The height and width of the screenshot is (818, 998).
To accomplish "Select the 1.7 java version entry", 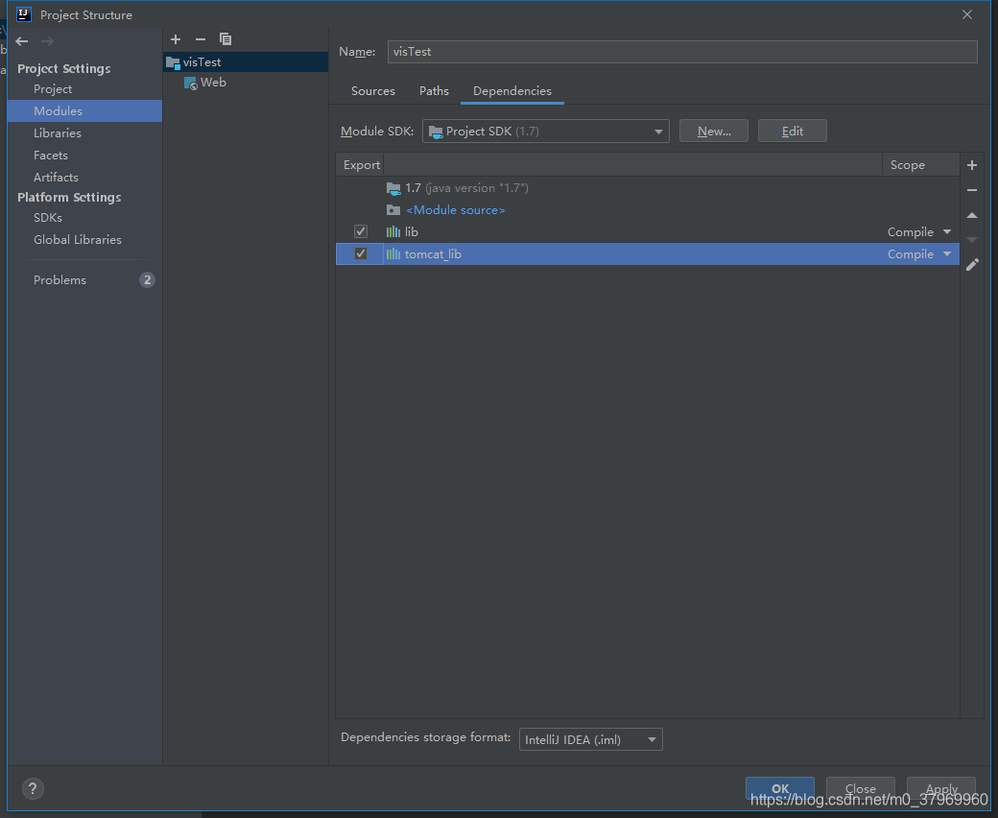I will pos(466,188).
